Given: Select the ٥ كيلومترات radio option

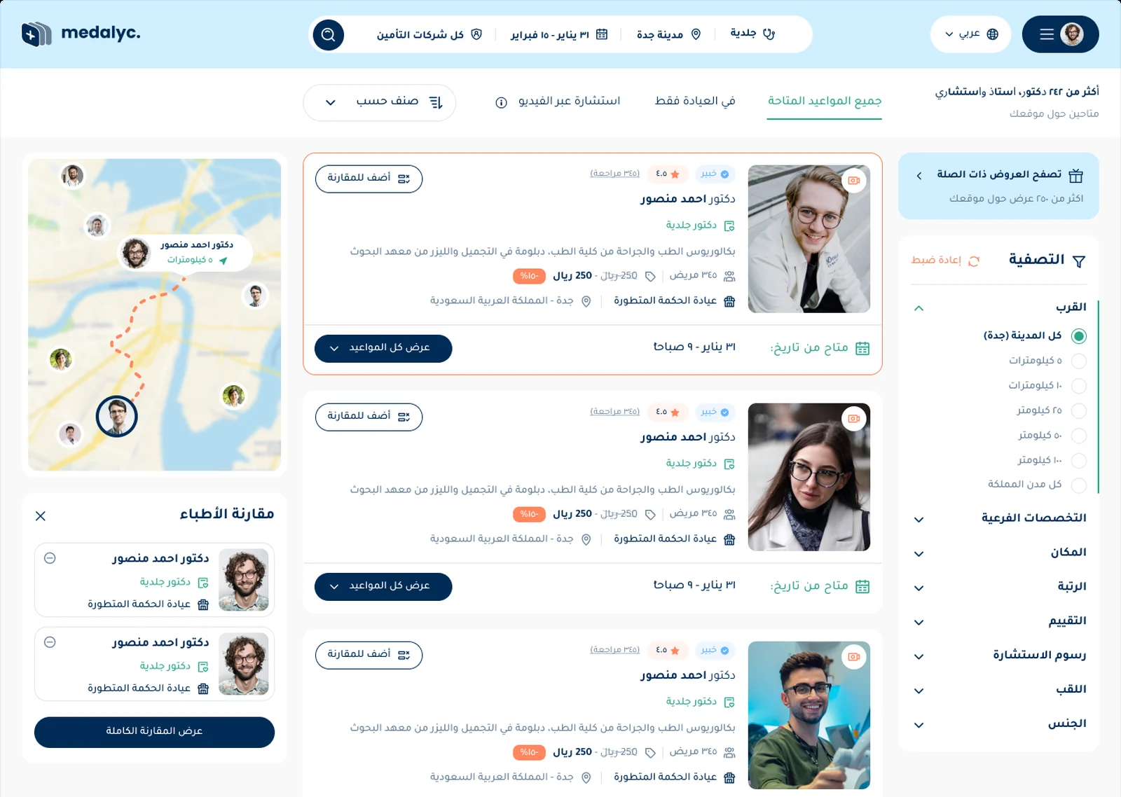Looking at the screenshot, I should click(x=1079, y=361).
